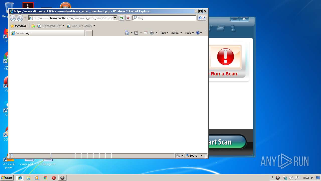This screenshot has height=181, width=321.
Task: Open the search provider dropdown arrow
Action: point(204,18)
